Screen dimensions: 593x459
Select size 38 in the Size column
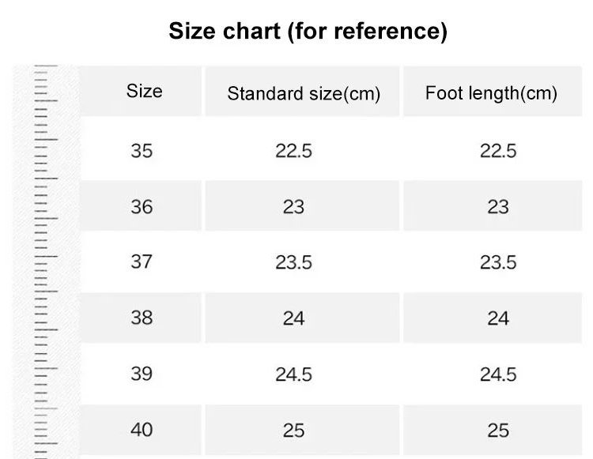coord(142,318)
